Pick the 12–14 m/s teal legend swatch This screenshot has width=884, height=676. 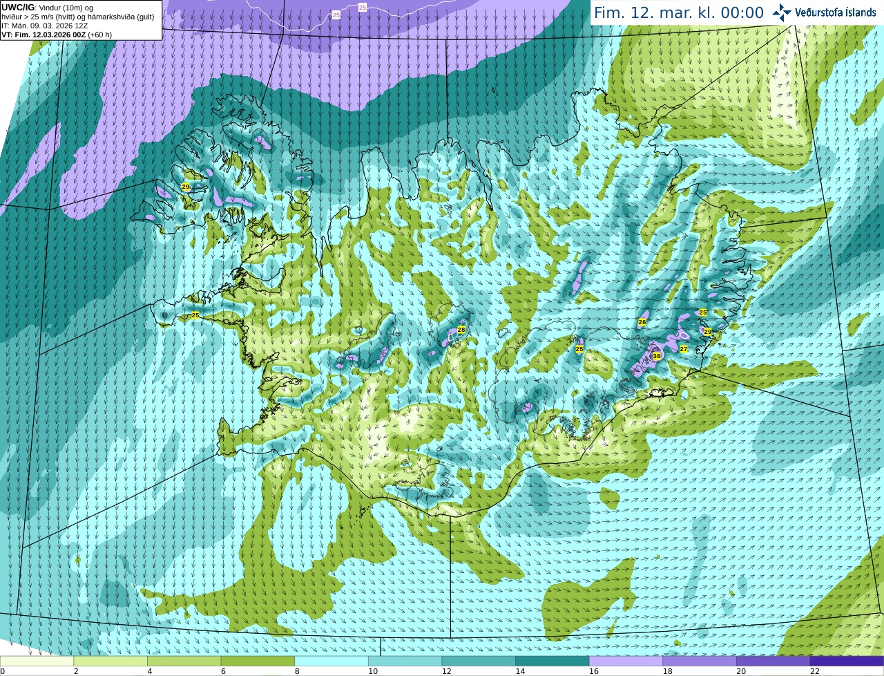[x=479, y=661]
